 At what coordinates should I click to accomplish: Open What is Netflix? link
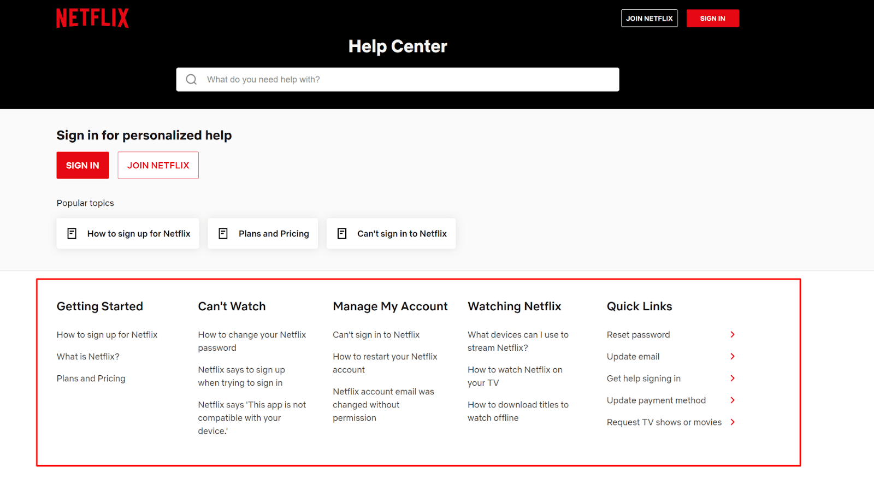88,357
